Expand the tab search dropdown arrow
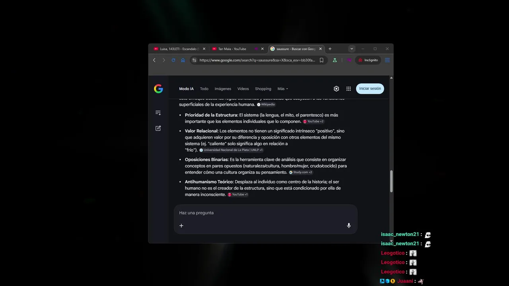509x286 pixels. point(352,49)
